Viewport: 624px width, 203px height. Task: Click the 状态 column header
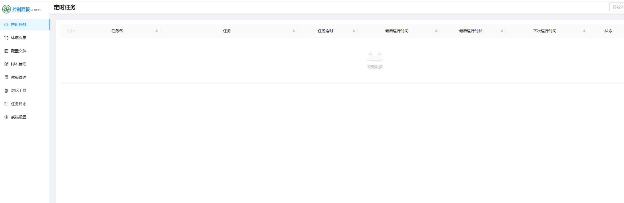point(608,31)
